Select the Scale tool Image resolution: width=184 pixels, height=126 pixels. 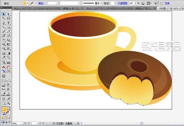(x=8, y=40)
